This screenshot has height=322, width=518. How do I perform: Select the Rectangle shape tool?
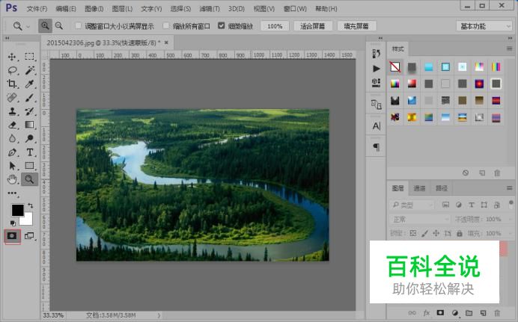[x=29, y=166]
